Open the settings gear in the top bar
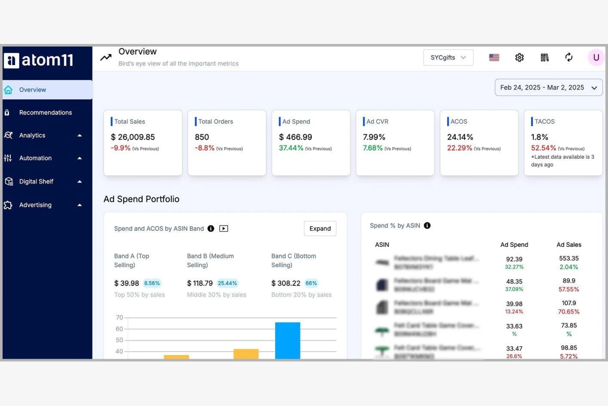Screen dimensions: 608x406 tap(519, 57)
